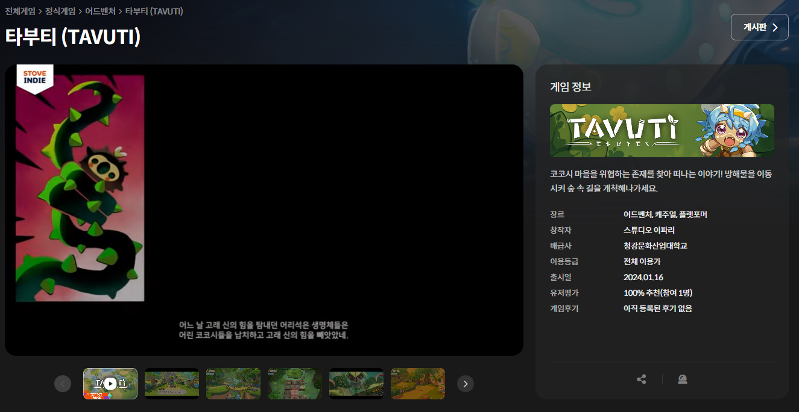Viewport: 799px width, 412px height.
Task: Show more thumbnails with the right arrow
Action: click(x=466, y=384)
